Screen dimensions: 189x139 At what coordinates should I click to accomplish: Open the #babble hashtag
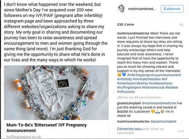(172, 88)
